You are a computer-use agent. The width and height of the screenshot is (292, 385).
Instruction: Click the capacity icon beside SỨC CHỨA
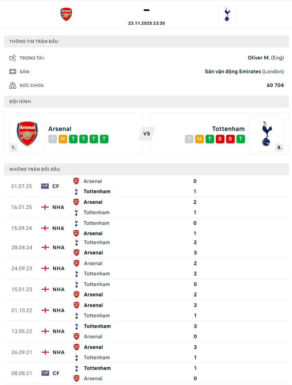(13, 85)
